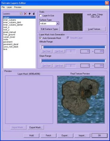The width and height of the screenshot is (110, 141).
Task: Toggle the Smooth Layer checkbox
Action: 68,38
